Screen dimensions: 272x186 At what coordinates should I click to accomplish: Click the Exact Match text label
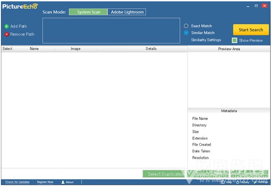coord(201,26)
